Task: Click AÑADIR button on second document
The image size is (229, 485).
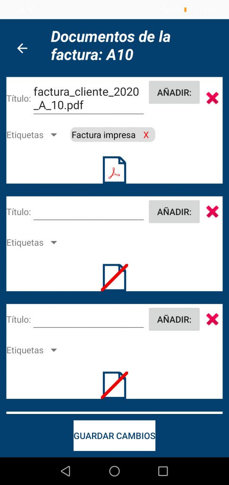Action: coord(174,212)
